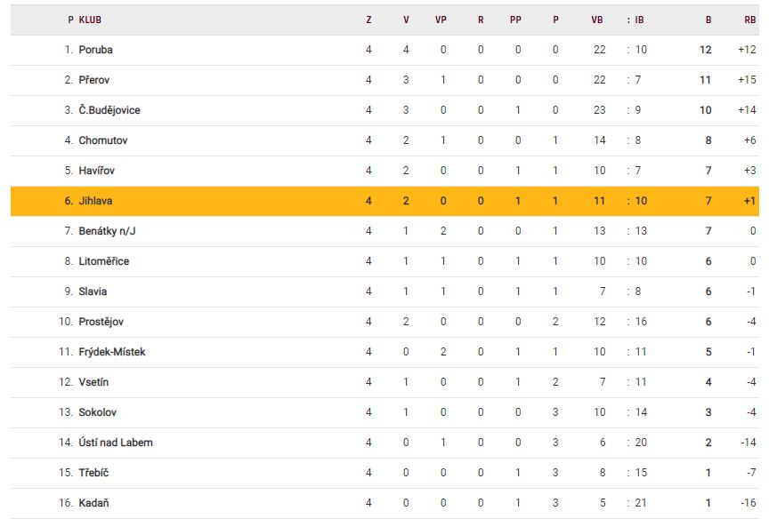This screenshot has height=527, width=769.
Task: Click the Třebíč team name
Action: (x=93, y=473)
